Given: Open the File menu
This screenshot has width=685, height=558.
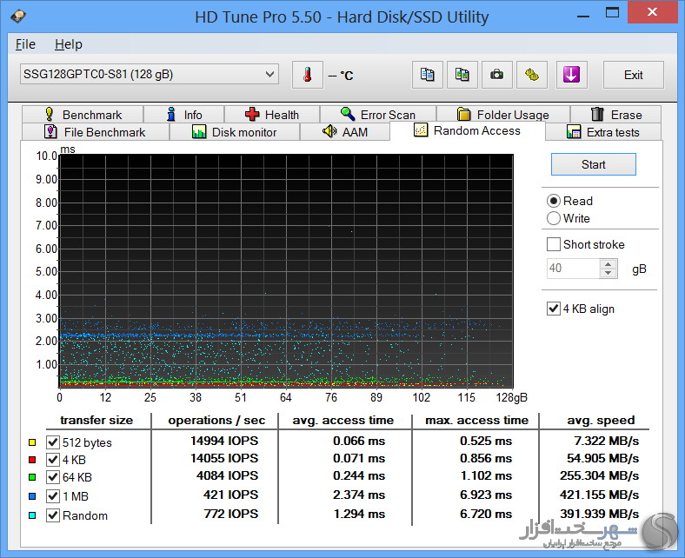Looking at the screenshot, I should 25,44.
